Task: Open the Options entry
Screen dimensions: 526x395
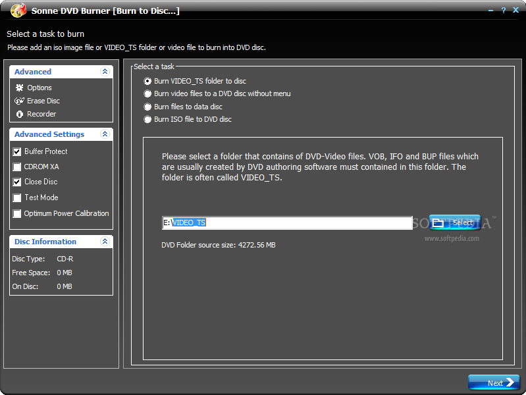Action: pos(39,88)
